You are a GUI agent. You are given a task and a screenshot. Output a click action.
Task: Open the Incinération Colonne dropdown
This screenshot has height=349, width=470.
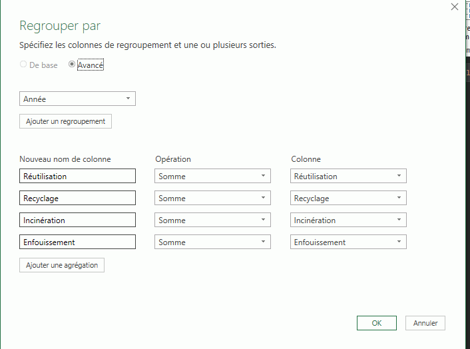click(348, 220)
